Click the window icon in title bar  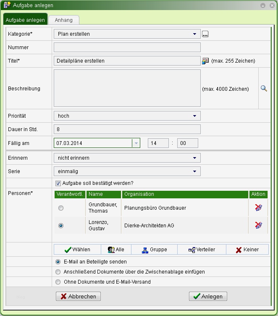(x=7, y=5)
